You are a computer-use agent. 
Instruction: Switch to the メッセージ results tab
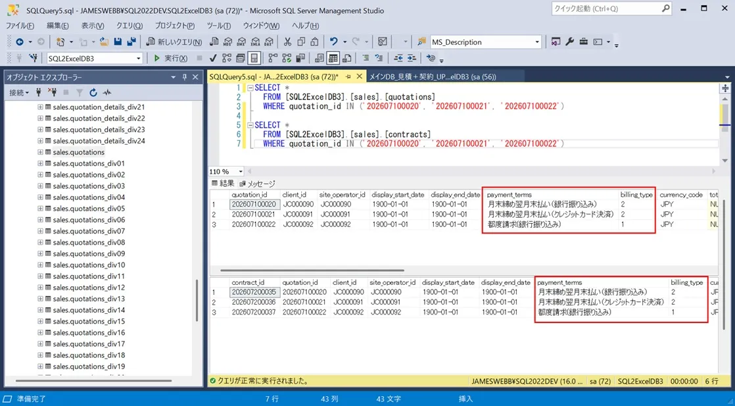(257, 184)
